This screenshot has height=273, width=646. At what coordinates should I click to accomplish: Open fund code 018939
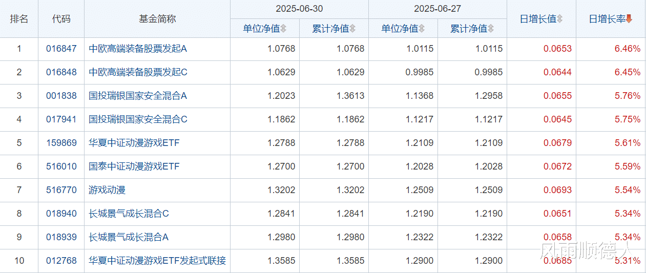point(61,237)
